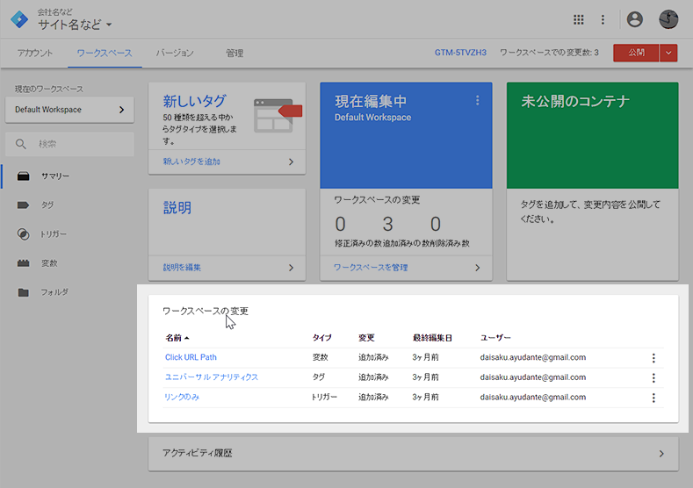Click the email in the リンクのみ row

click(x=533, y=397)
